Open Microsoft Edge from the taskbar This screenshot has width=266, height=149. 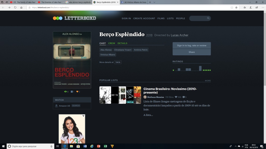tap(64, 146)
